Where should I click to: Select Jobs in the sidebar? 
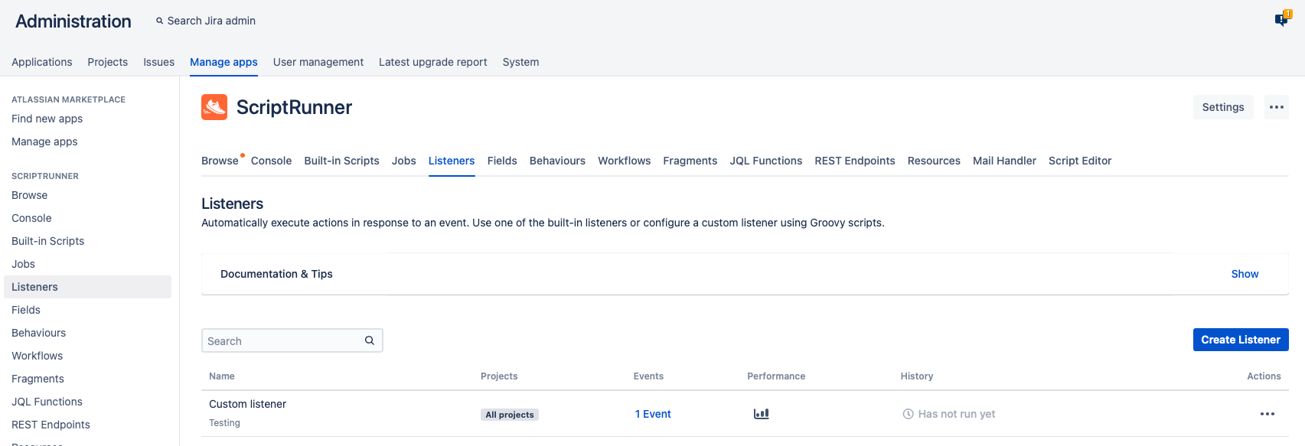click(24, 264)
